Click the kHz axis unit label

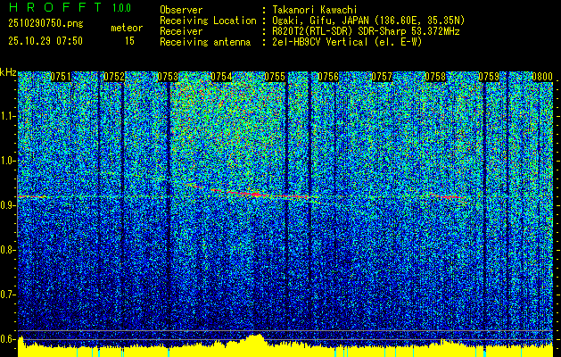(8, 71)
